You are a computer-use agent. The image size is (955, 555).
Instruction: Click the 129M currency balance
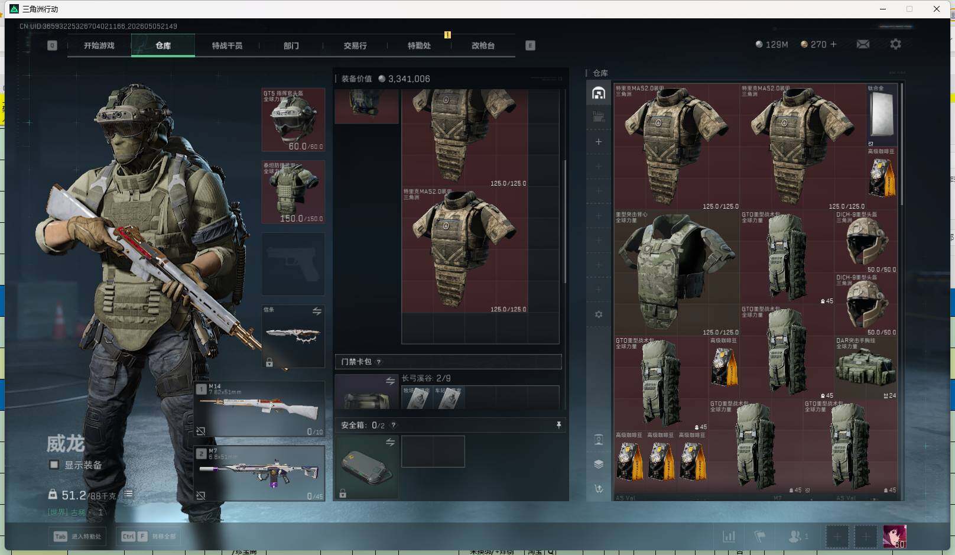[x=772, y=44]
